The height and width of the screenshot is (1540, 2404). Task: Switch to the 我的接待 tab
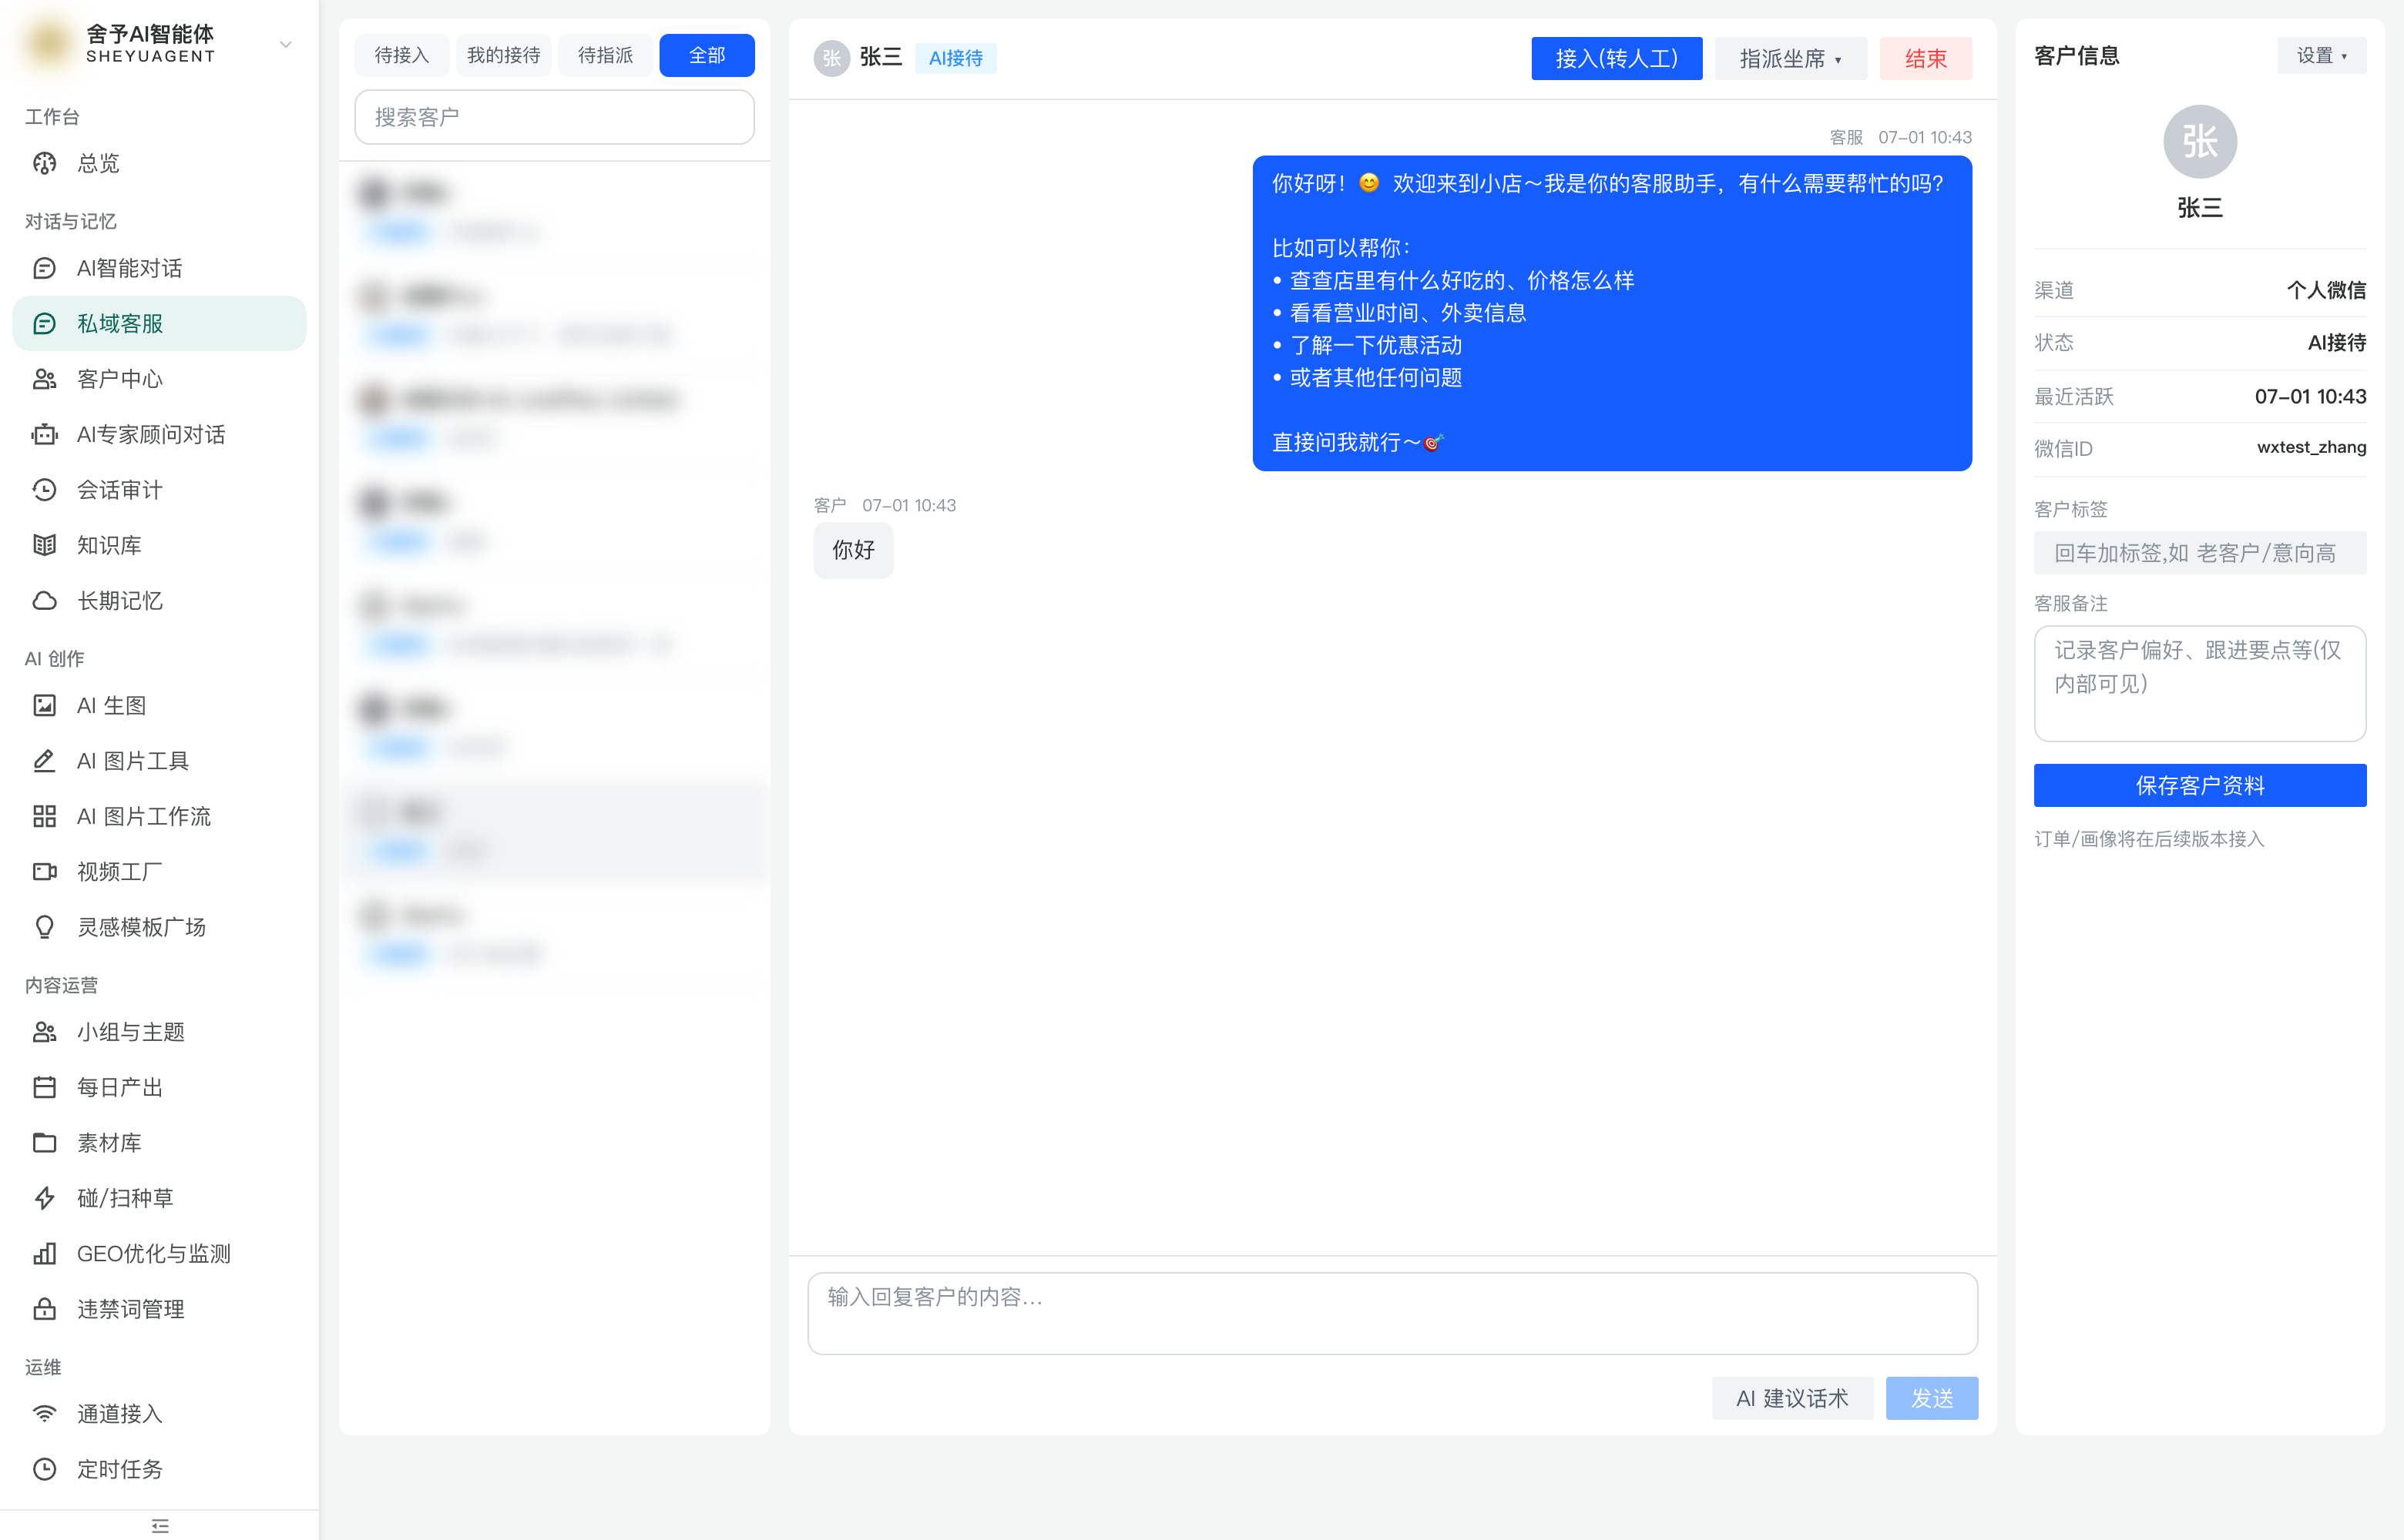503,56
